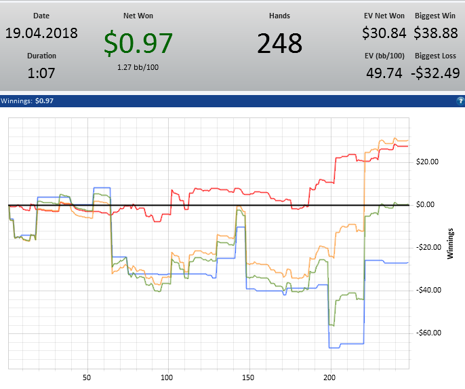Click the Biggest Loss value -$32.49
This screenshot has height=389, width=465.
click(x=435, y=73)
